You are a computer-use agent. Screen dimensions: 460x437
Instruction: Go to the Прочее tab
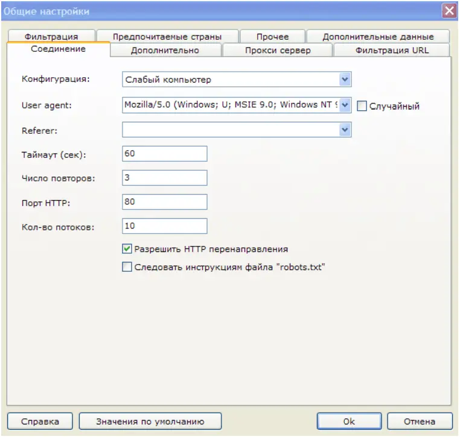(272, 37)
